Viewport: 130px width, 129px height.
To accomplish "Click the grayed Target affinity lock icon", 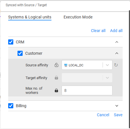I will [x=57, y=78].
